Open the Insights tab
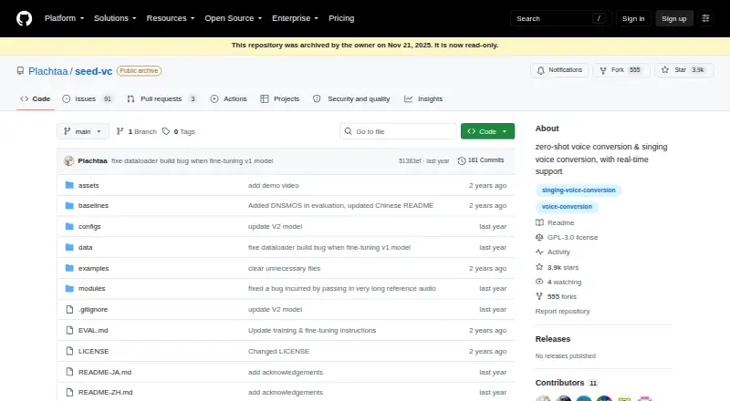 coord(423,98)
